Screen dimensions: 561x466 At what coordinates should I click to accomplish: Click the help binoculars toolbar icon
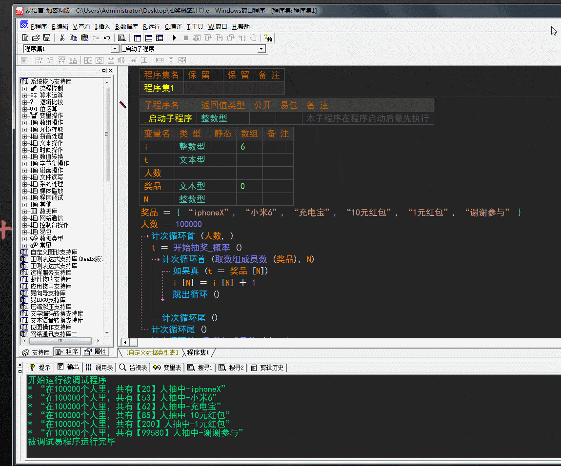(x=269, y=38)
